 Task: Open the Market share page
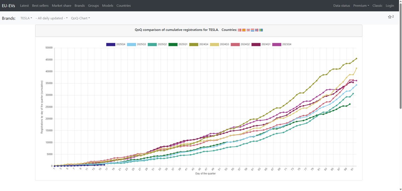pyautogui.click(x=62, y=6)
